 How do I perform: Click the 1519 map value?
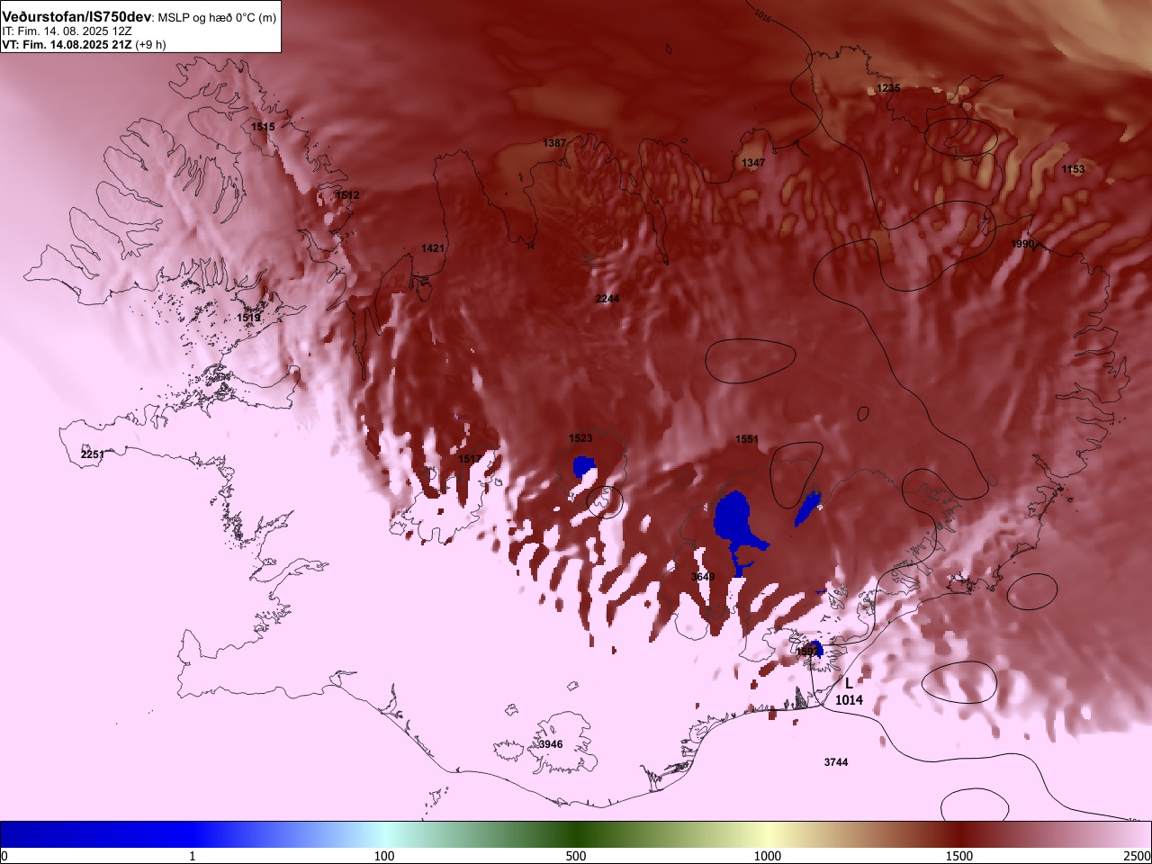coord(248,318)
